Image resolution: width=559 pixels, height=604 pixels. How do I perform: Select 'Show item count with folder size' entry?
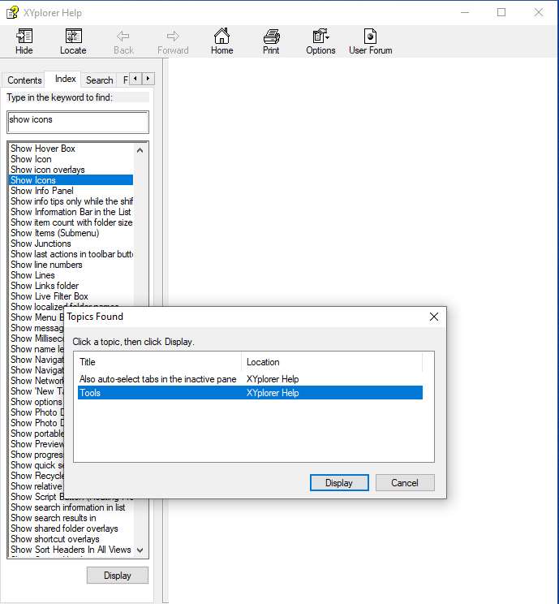pyautogui.click(x=71, y=222)
